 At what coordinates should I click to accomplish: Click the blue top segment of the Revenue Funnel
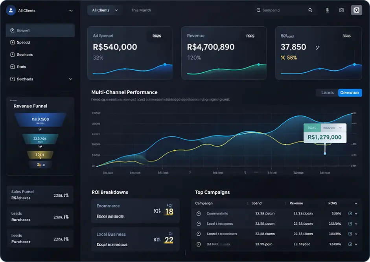point(40,119)
